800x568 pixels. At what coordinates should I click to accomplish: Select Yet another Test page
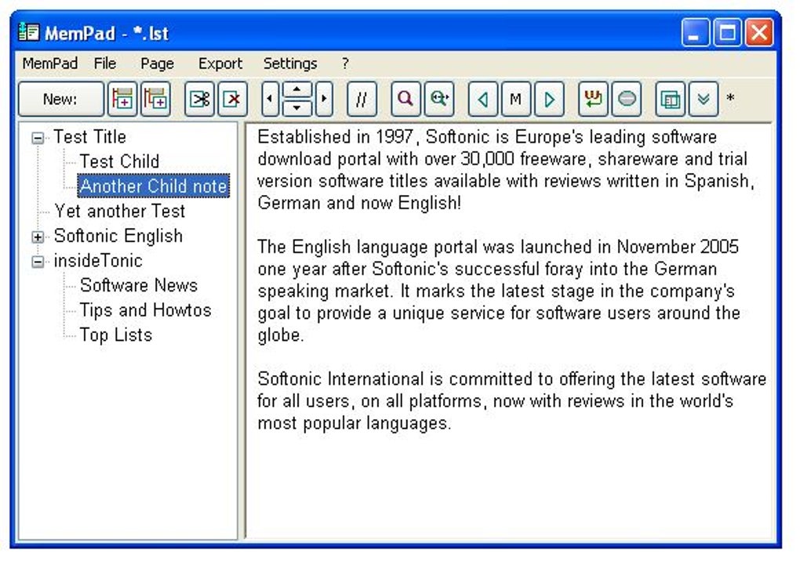tap(119, 211)
